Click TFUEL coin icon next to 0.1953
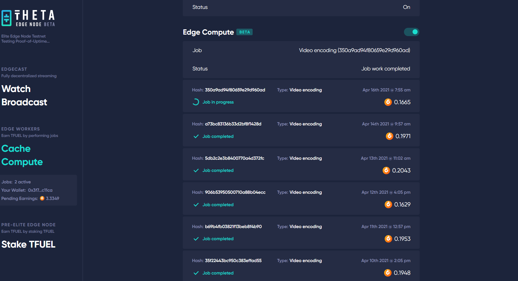This screenshot has width=518, height=281. (388, 239)
